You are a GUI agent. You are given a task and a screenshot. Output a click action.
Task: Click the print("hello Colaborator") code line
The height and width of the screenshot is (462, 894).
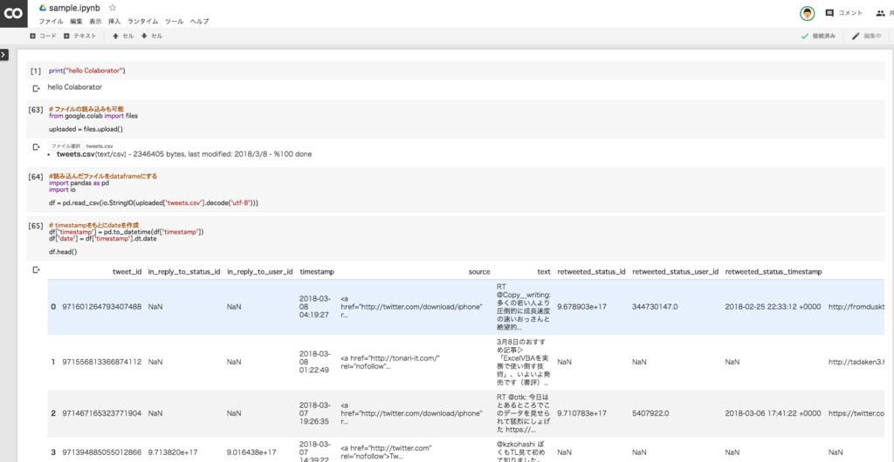(x=86, y=71)
